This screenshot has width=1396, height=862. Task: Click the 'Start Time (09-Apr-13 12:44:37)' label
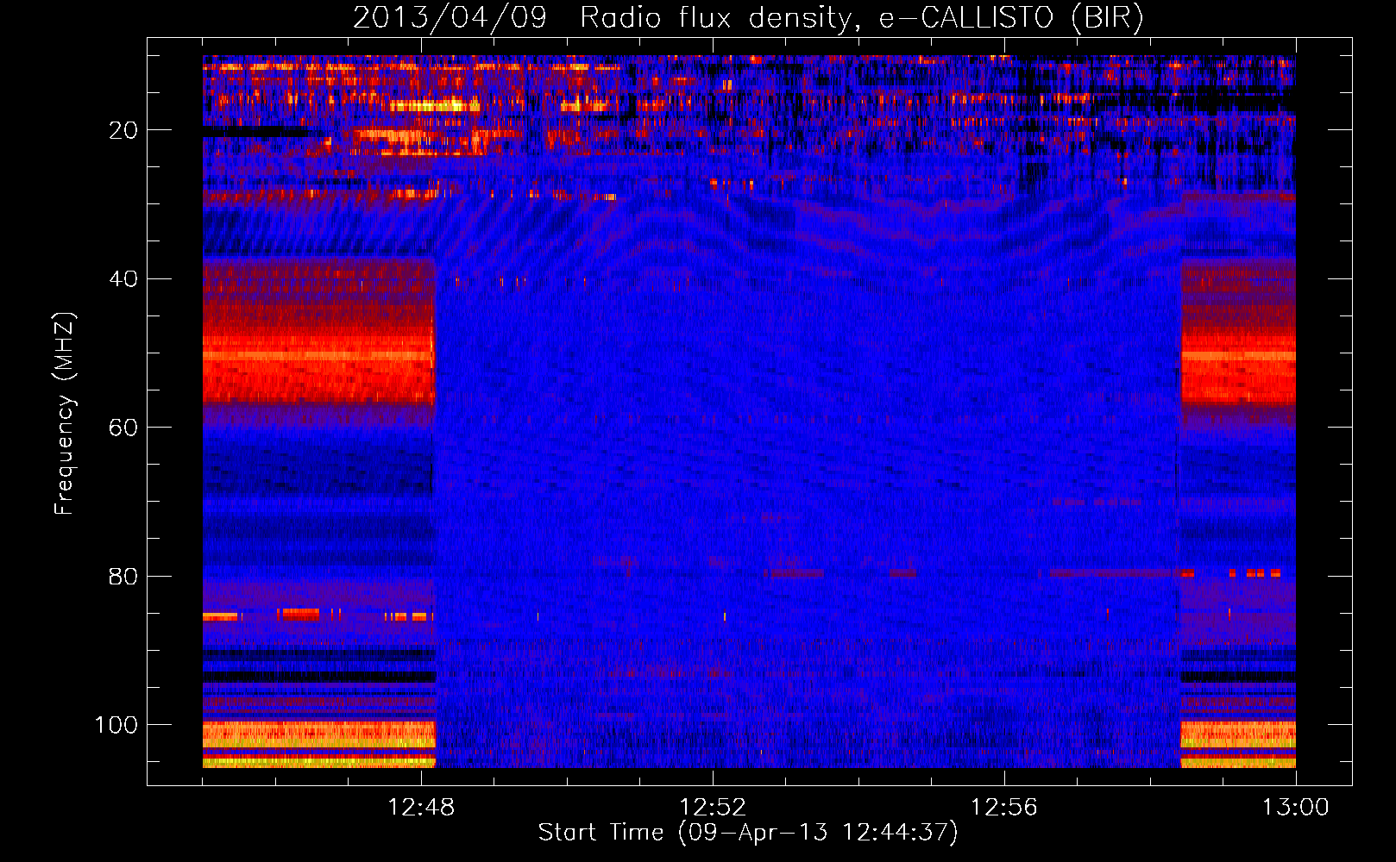coord(748,833)
